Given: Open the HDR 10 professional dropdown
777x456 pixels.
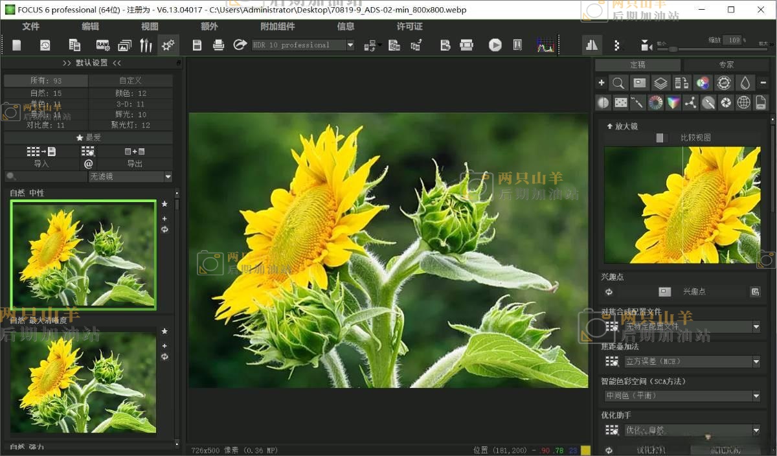Looking at the screenshot, I should click(x=350, y=45).
